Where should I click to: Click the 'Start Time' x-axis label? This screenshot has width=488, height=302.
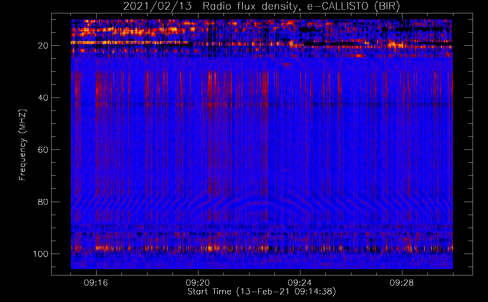209,292
